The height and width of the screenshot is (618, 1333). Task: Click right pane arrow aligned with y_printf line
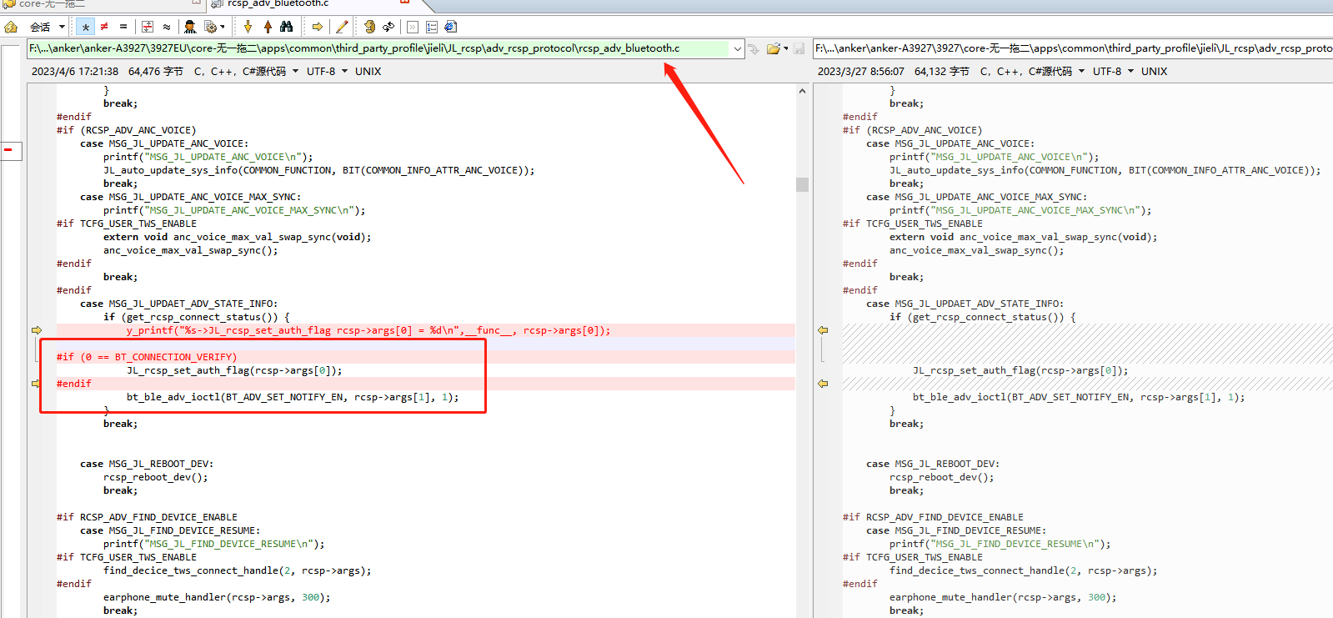pos(823,330)
